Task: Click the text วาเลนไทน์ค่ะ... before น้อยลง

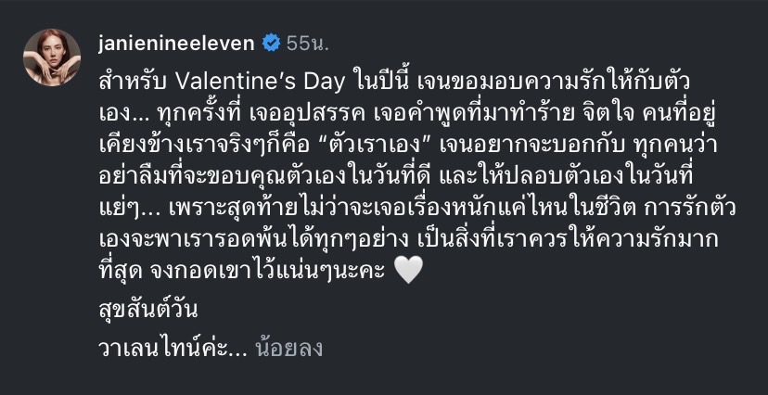Action: click(x=173, y=349)
